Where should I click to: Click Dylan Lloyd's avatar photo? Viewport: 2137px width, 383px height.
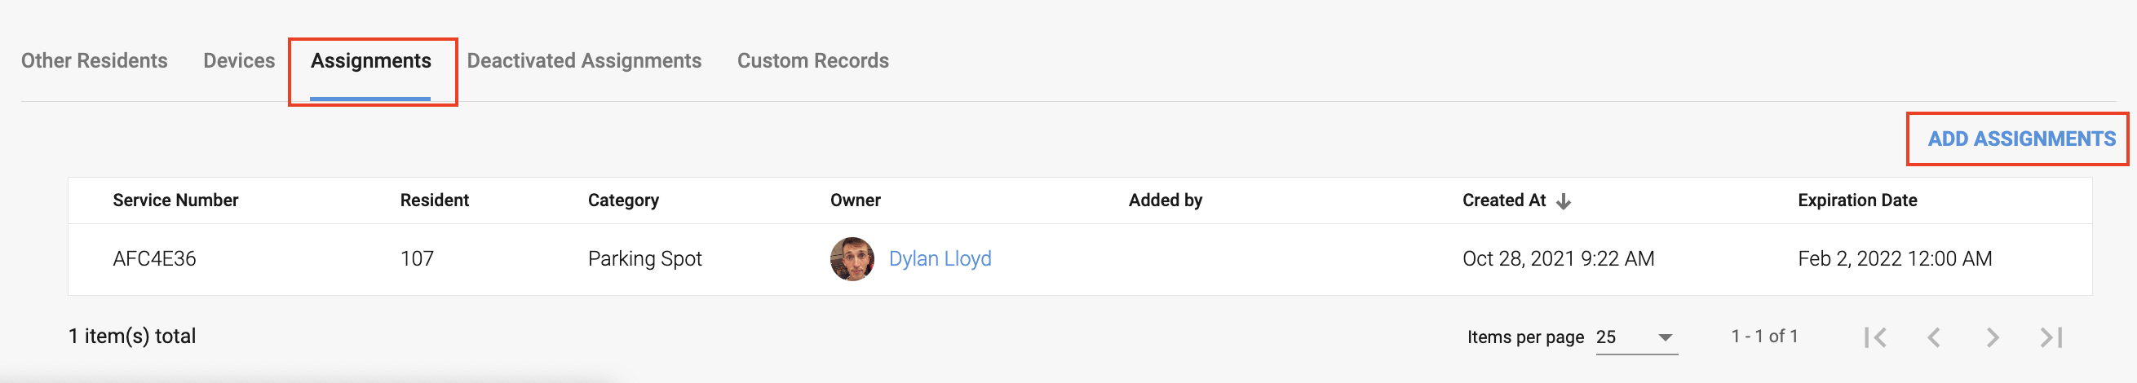tap(852, 259)
